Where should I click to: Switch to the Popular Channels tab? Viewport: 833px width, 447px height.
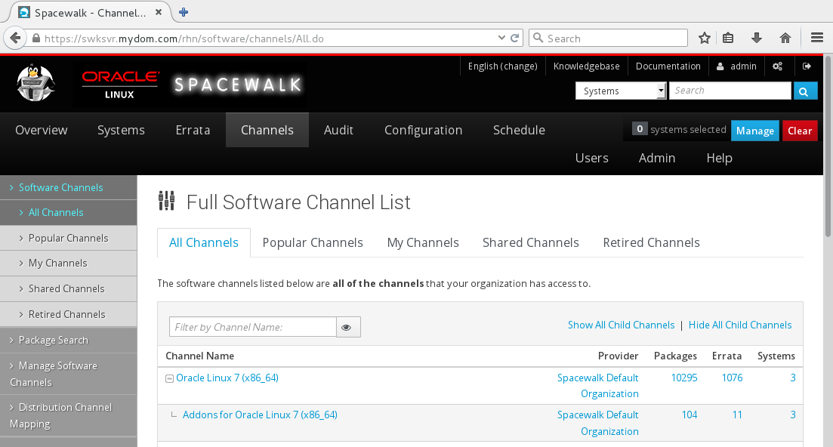[313, 242]
